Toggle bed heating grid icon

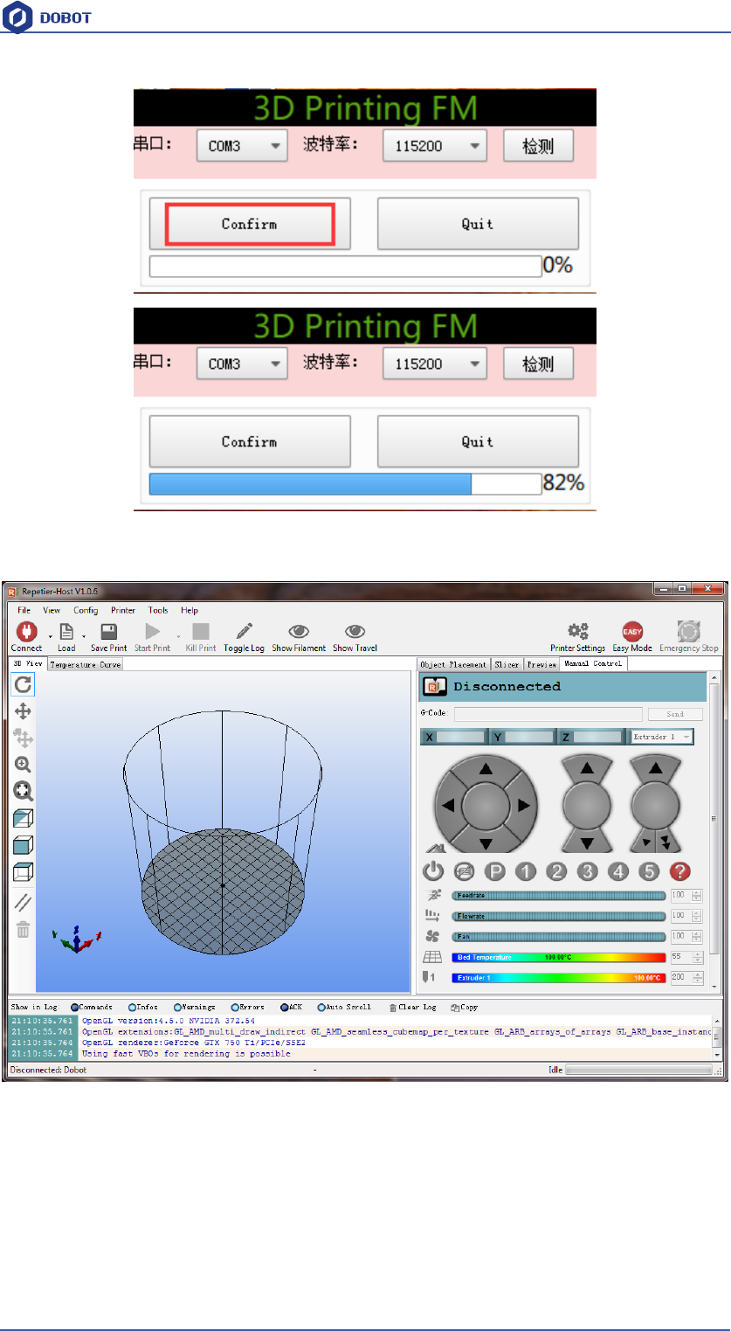(x=432, y=957)
